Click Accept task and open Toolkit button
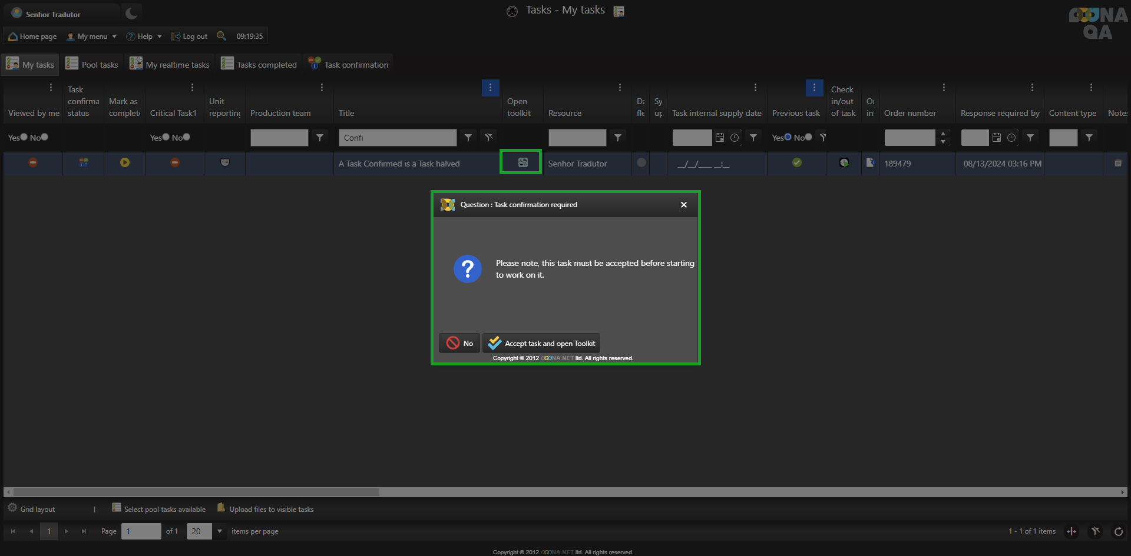The image size is (1131, 556). (541, 343)
